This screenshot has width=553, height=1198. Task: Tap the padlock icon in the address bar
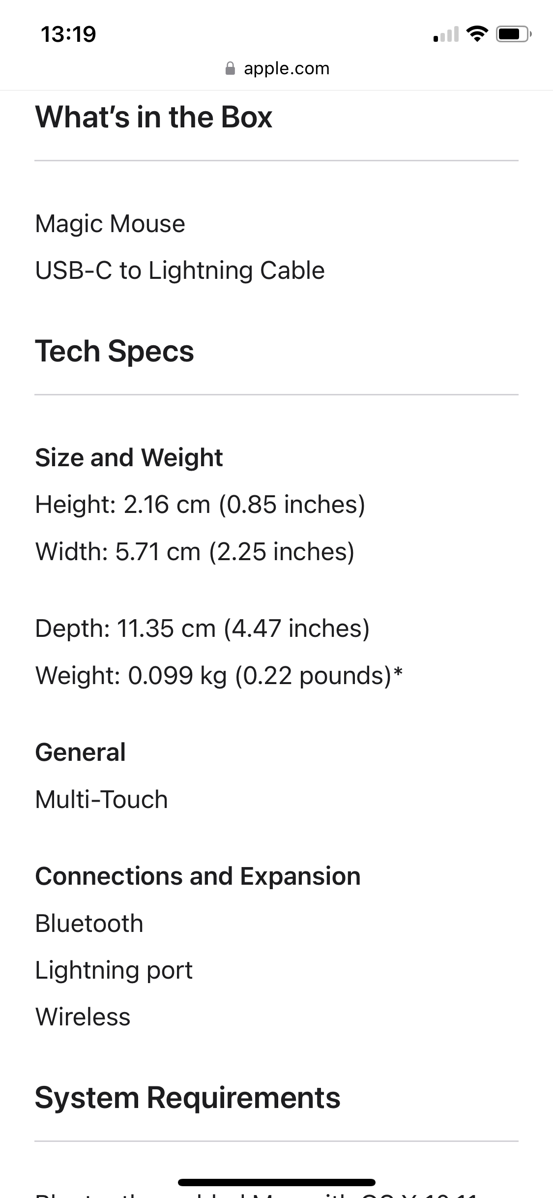coord(230,68)
